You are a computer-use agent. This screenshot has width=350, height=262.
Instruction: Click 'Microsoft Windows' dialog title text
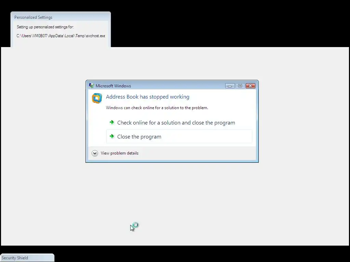113,86
